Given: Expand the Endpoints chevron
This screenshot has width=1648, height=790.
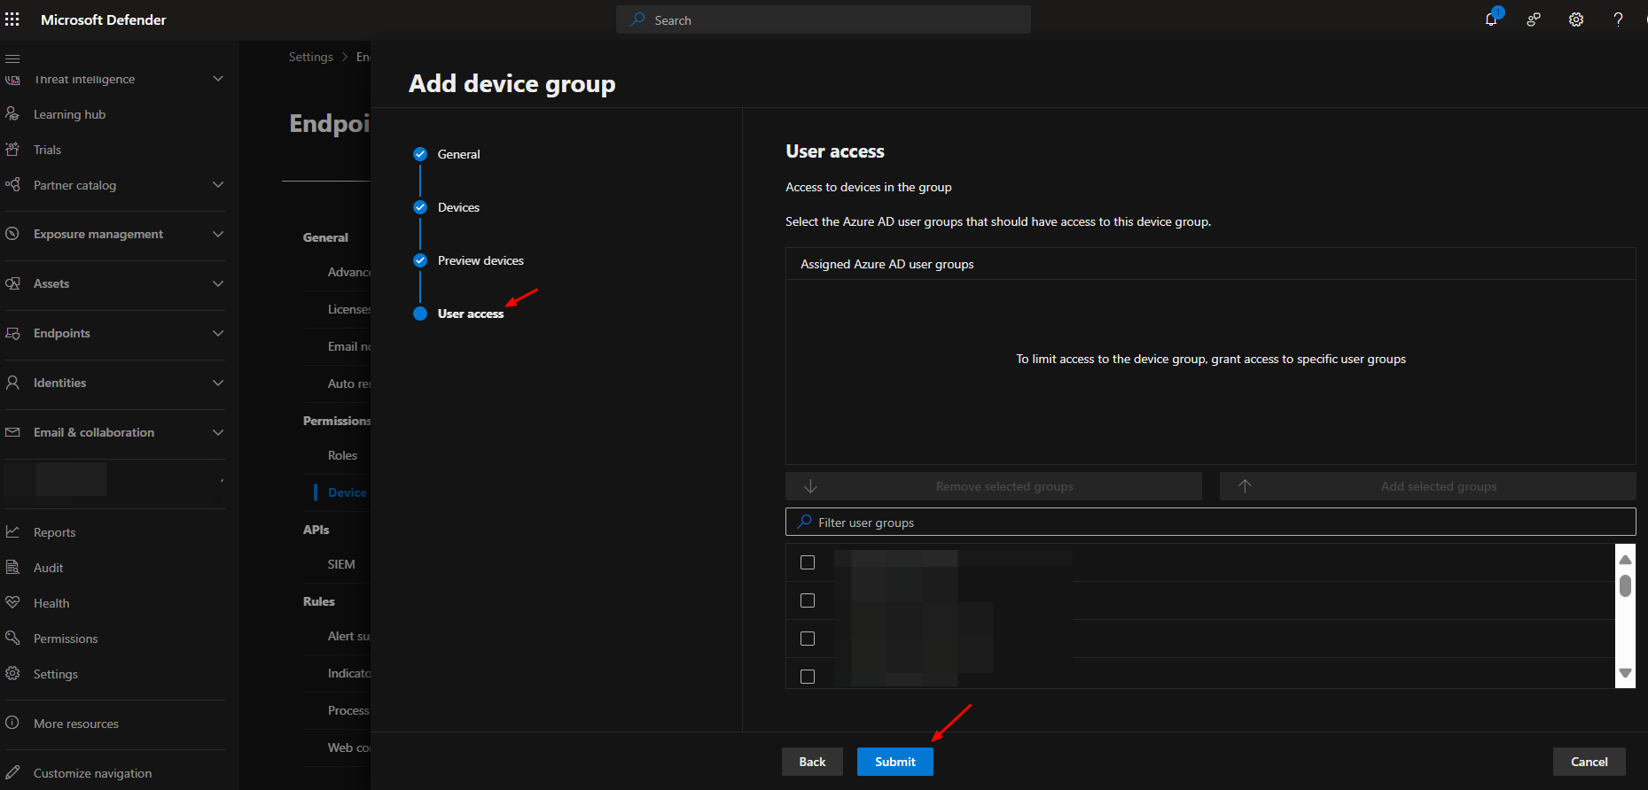Looking at the screenshot, I should [218, 333].
